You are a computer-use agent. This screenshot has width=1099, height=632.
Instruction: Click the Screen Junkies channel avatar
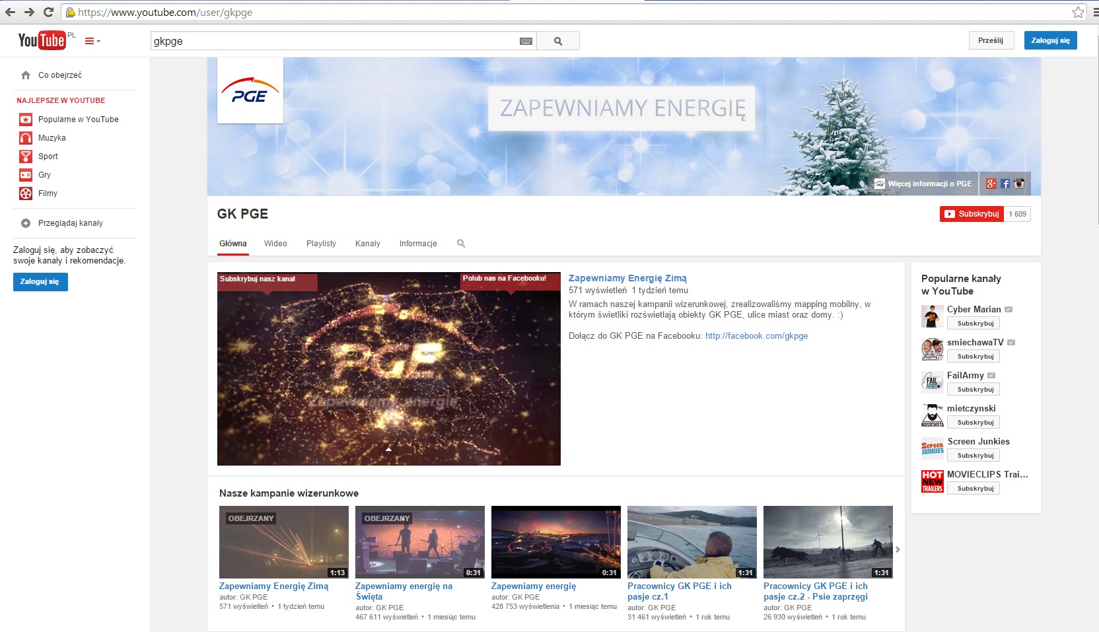pos(932,448)
